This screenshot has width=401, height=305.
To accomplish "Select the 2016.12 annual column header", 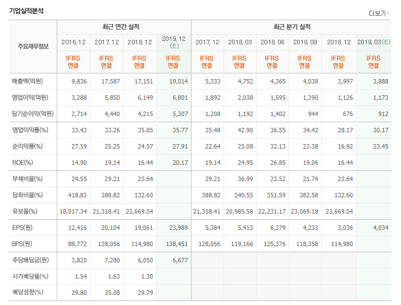I will click(x=74, y=42).
